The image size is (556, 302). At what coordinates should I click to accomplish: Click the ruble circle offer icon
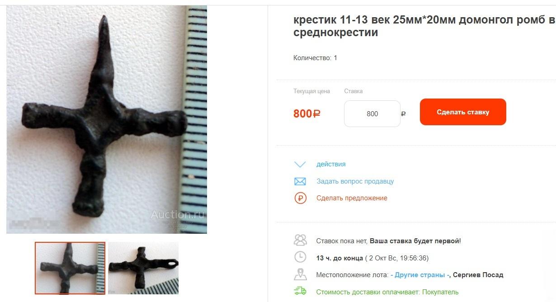[x=300, y=198]
